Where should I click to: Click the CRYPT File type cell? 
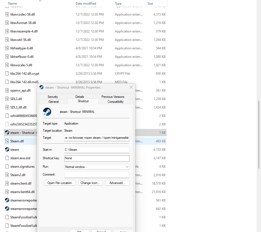point(122,74)
